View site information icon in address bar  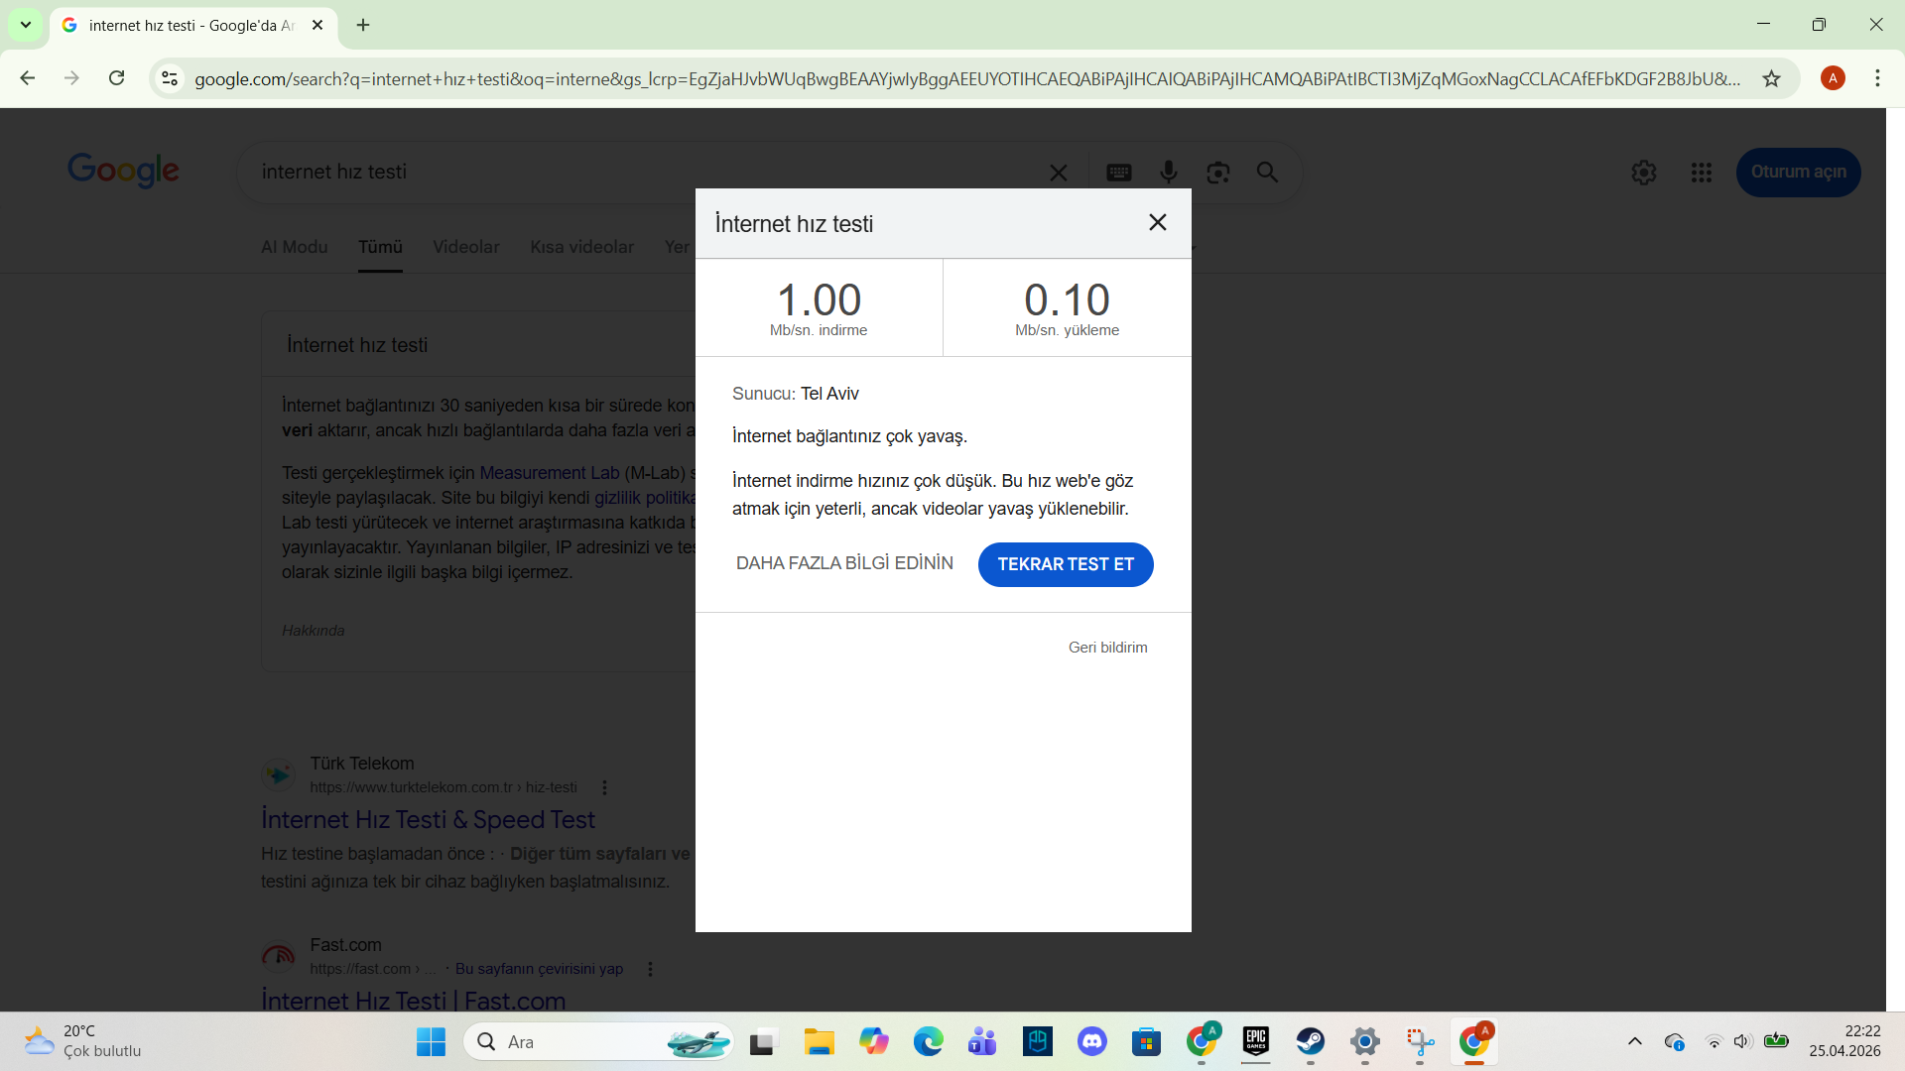(170, 78)
